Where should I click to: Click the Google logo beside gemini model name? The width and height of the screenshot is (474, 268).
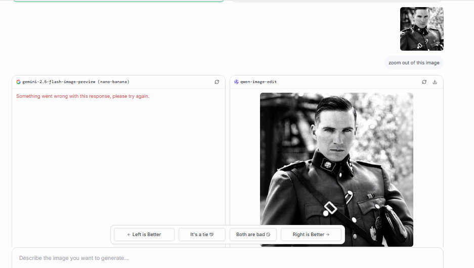[x=18, y=82]
